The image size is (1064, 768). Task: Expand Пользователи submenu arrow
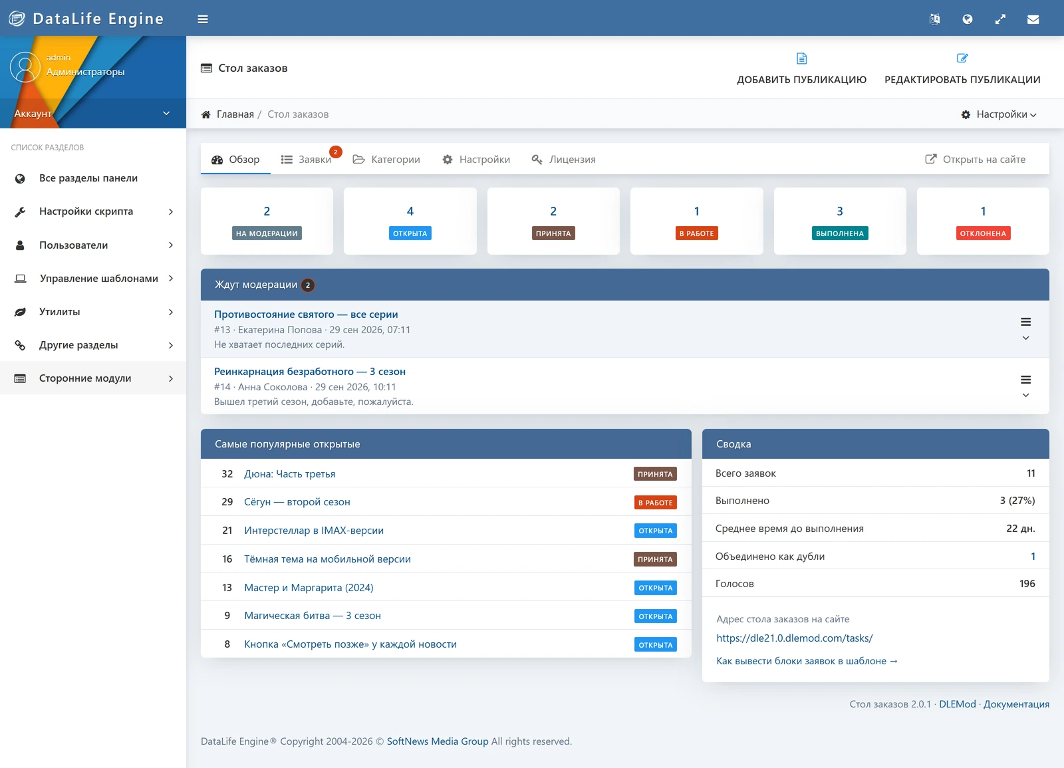(x=171, y=245)
